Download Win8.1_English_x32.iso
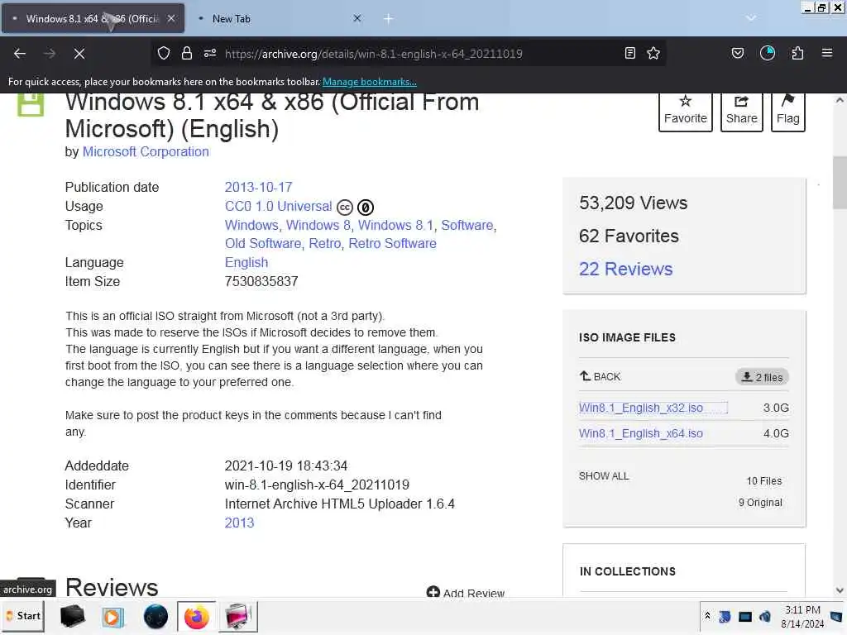The width and height of the screenshot is (847, 635). click(641, 408)
